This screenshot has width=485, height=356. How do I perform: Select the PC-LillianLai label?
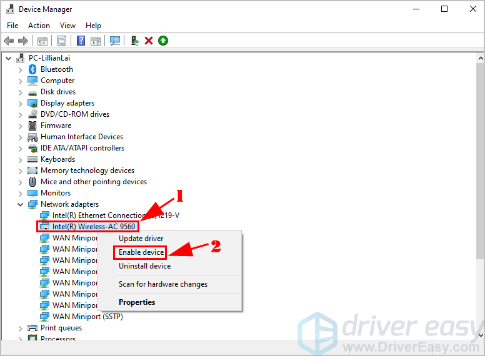pyautogui.click(x=49, y=58)
